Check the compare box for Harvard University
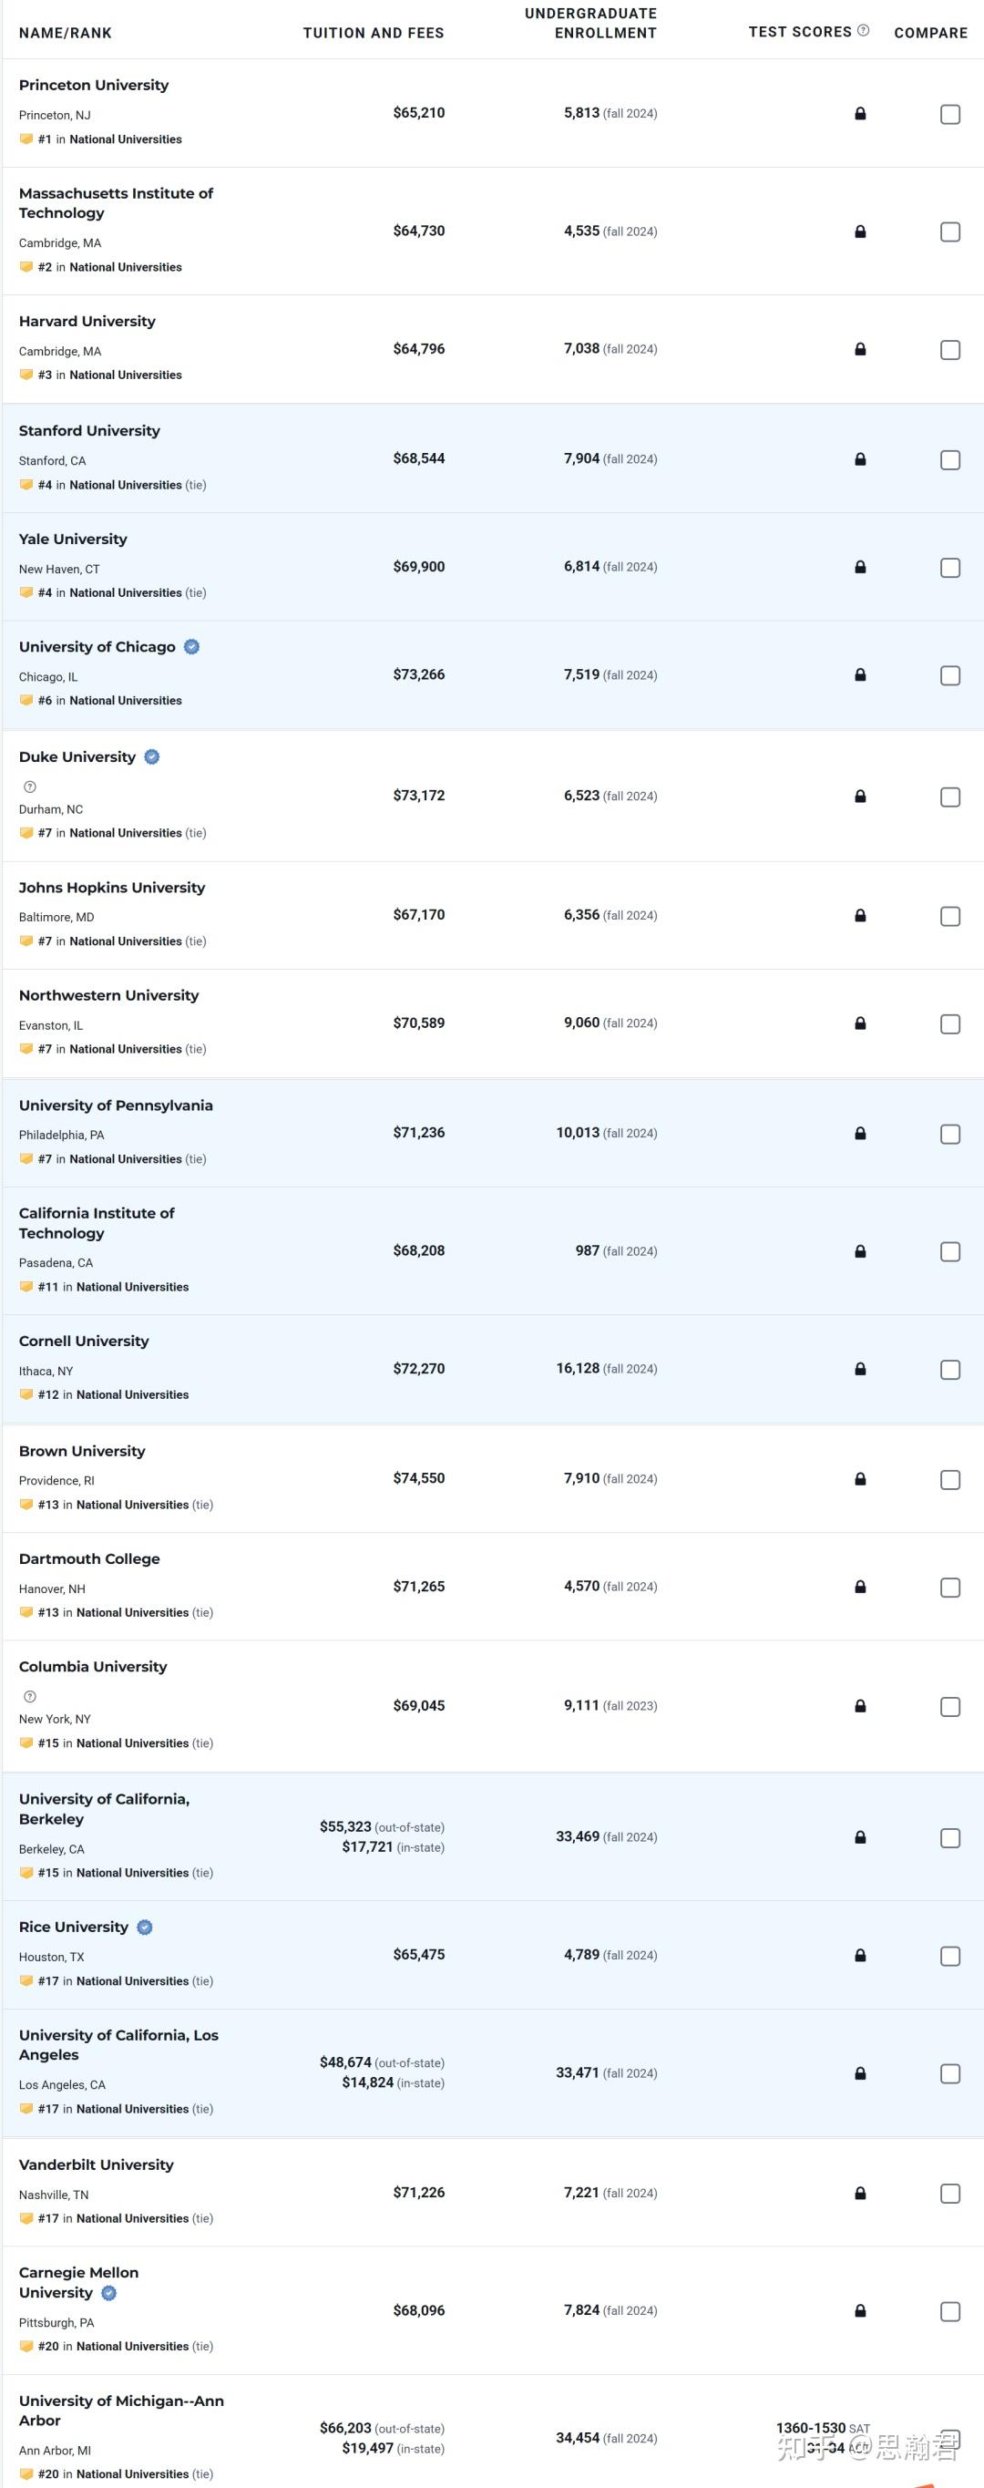Image resolution: width=984 pixels, height=2488 pixels. tap(950, 350)
